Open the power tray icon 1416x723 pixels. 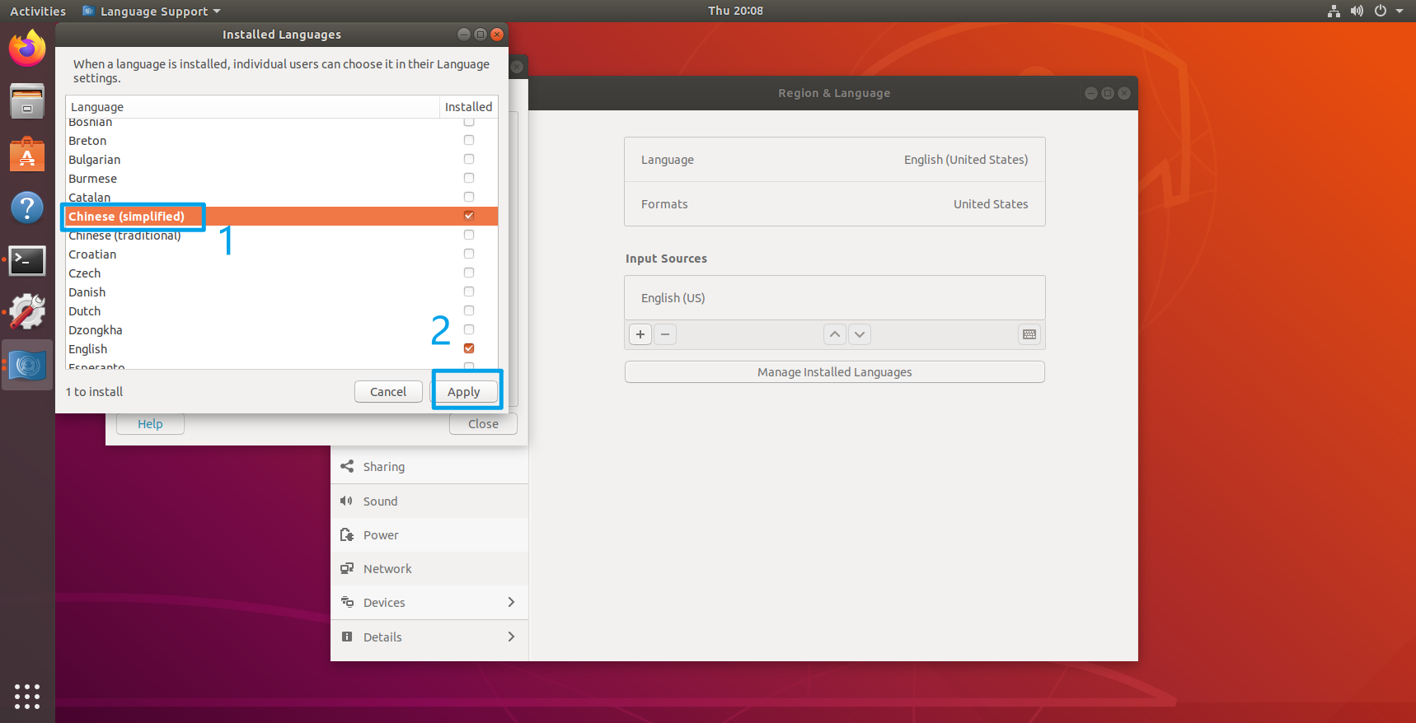point(1381,11)
